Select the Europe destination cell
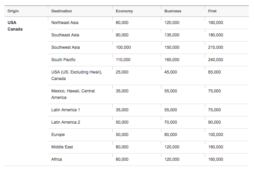Viewport: 254px width, 169px height. point(58,135)
